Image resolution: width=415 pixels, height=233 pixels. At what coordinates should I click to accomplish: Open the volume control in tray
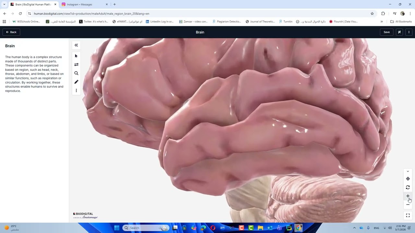[x=390, y=228]
